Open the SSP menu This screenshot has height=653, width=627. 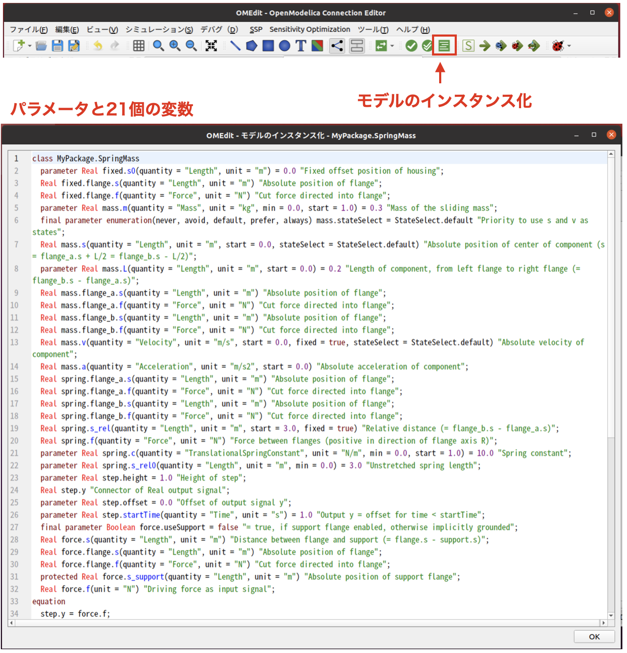point(256,29)
